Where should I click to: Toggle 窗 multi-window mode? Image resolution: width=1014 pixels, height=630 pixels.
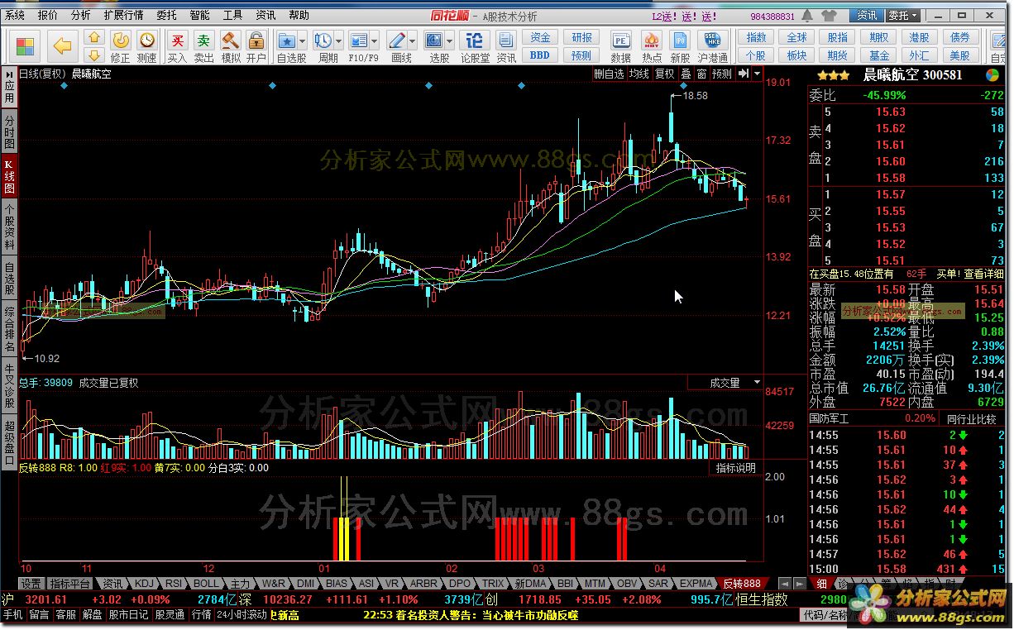point(701,74)
